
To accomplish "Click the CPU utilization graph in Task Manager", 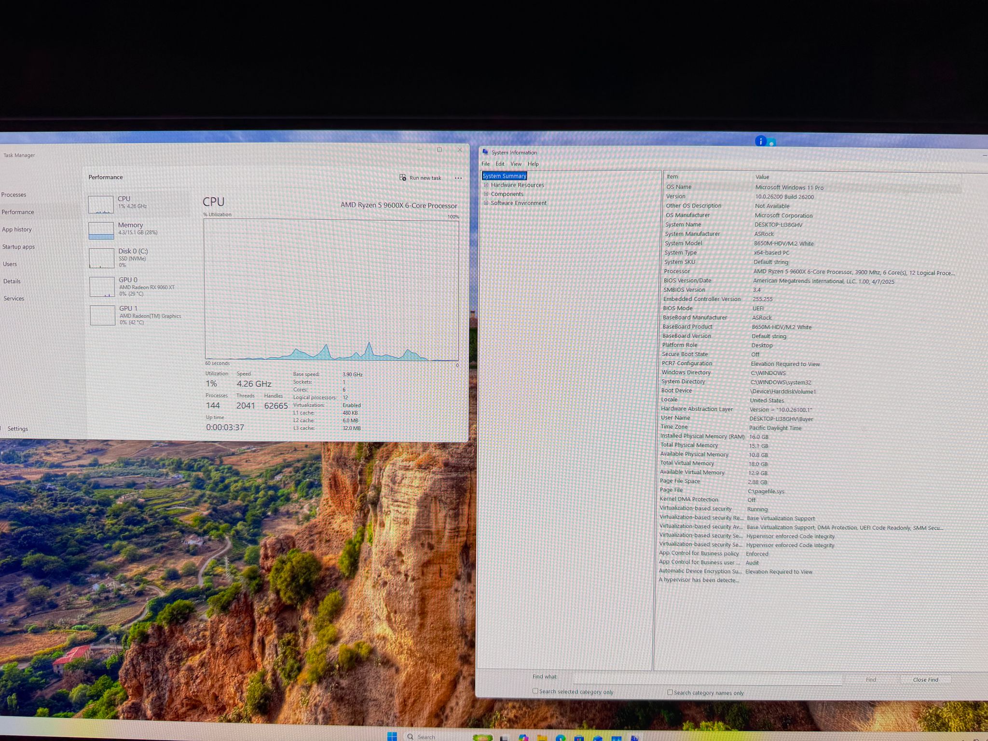I will pyautogui.click(x=331, y=290).
